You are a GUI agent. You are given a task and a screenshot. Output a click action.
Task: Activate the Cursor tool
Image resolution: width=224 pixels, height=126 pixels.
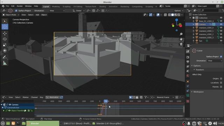click(5, 27)
